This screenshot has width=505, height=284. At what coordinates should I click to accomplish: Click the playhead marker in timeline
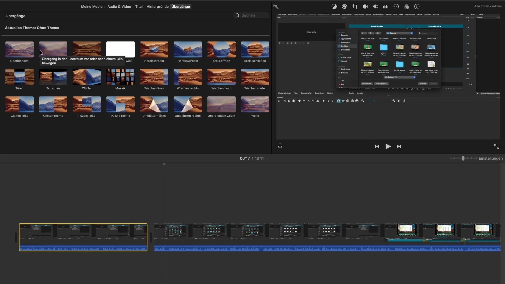[x=164, y=165]
